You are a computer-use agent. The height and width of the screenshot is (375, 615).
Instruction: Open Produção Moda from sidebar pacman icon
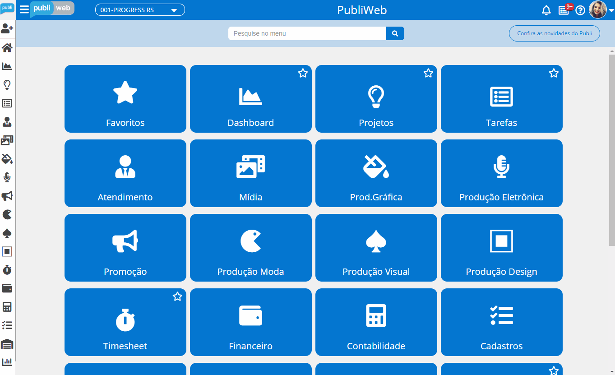(7, 214)
